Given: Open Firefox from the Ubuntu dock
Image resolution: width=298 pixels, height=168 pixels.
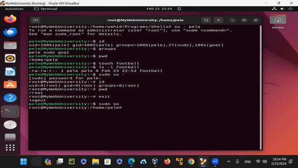Looking at the screenshot, I should pyautogui.click(x=10, y=19).
